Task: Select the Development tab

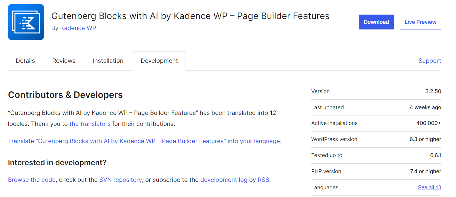Action: click(159, 61)
